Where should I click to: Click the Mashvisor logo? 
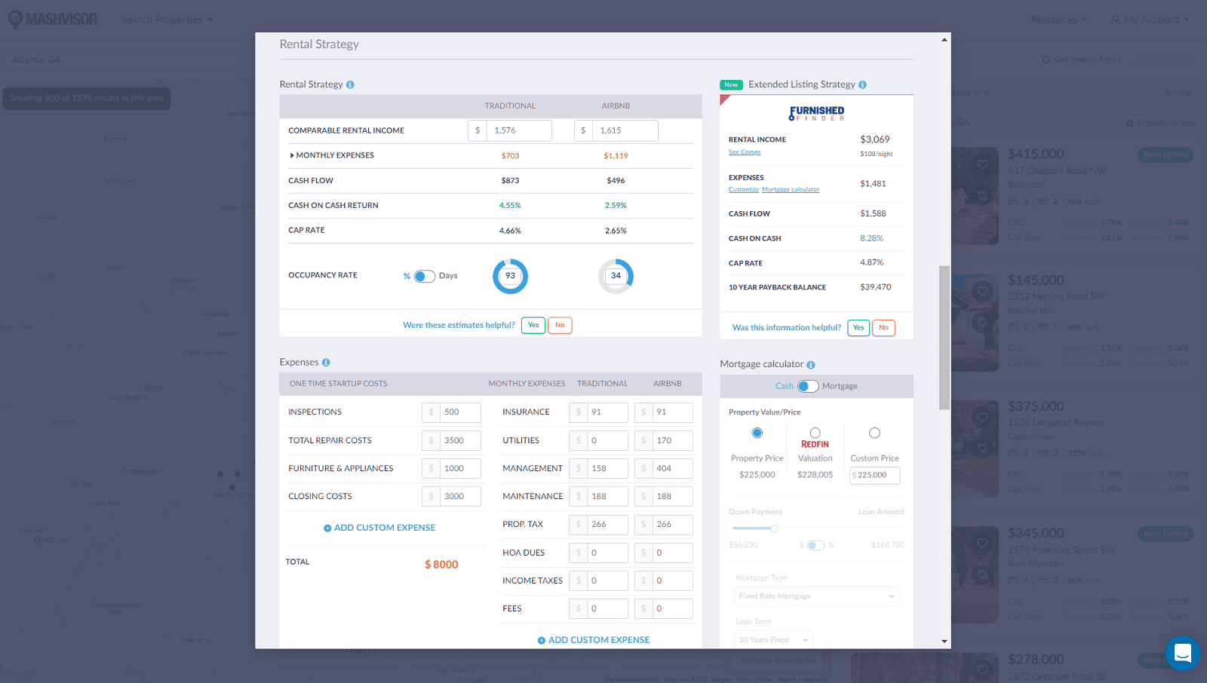tap(53, 19)
